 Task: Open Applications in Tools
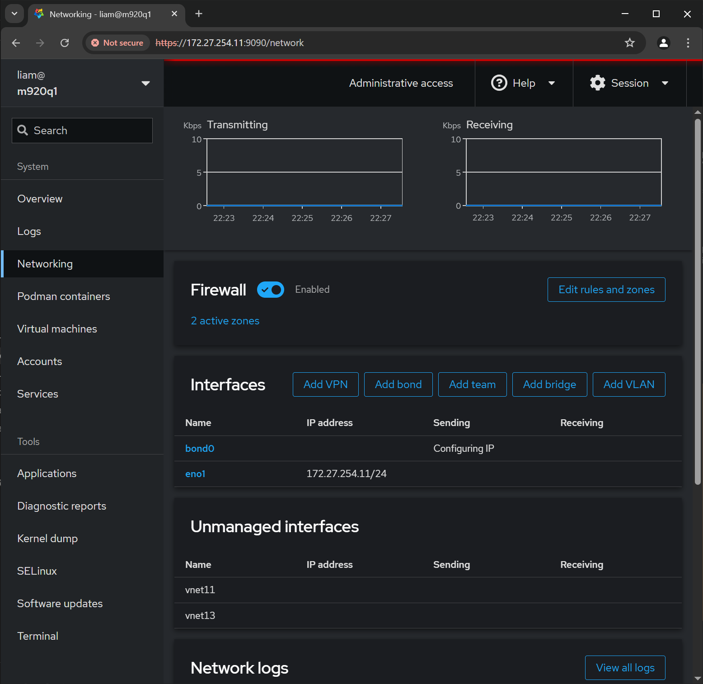point(82,473)
